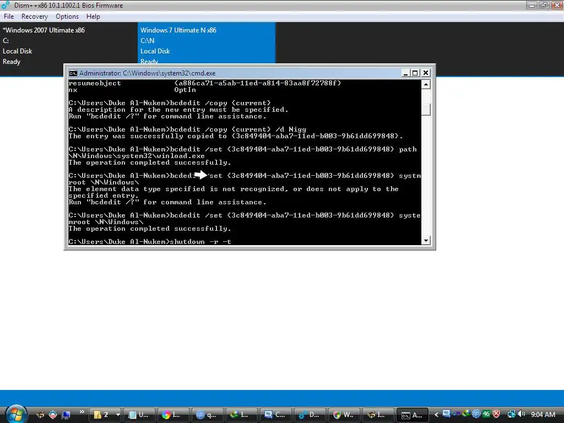This screenshot has height=423, width=564.
Task: Click the 'Ready' status under Windows 2007 Ultimate
Action: point(12,62)
